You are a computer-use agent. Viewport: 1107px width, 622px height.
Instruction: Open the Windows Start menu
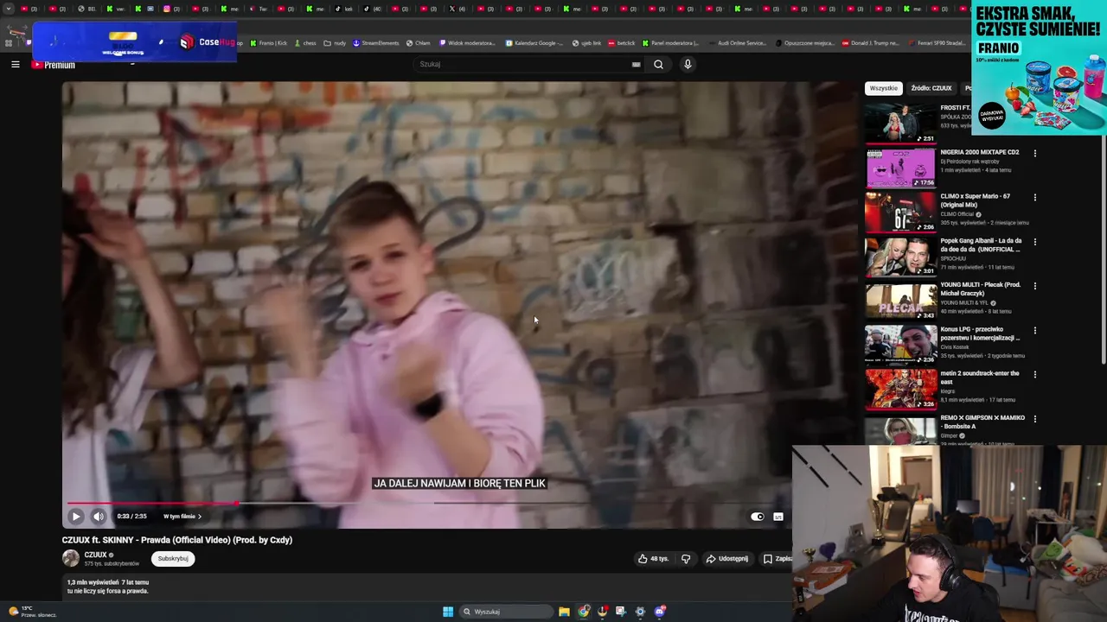[x=448, y=612]
